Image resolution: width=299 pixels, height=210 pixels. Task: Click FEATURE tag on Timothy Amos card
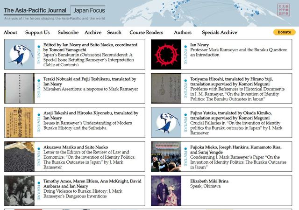click(39, 191)
